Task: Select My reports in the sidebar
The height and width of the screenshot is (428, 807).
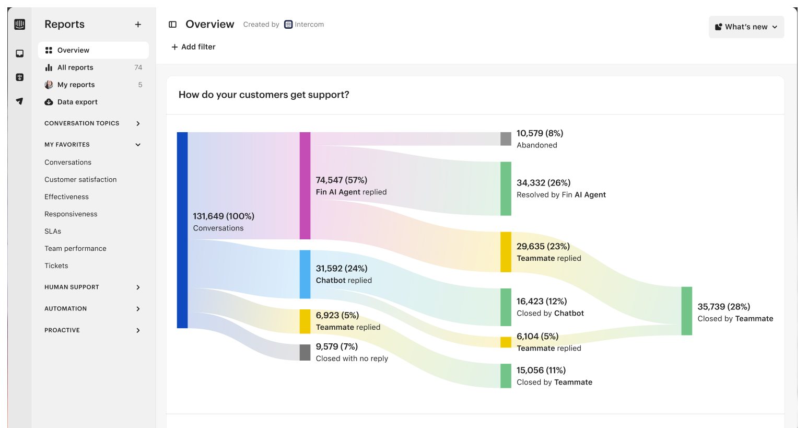Action: click(x=76, y=85)
